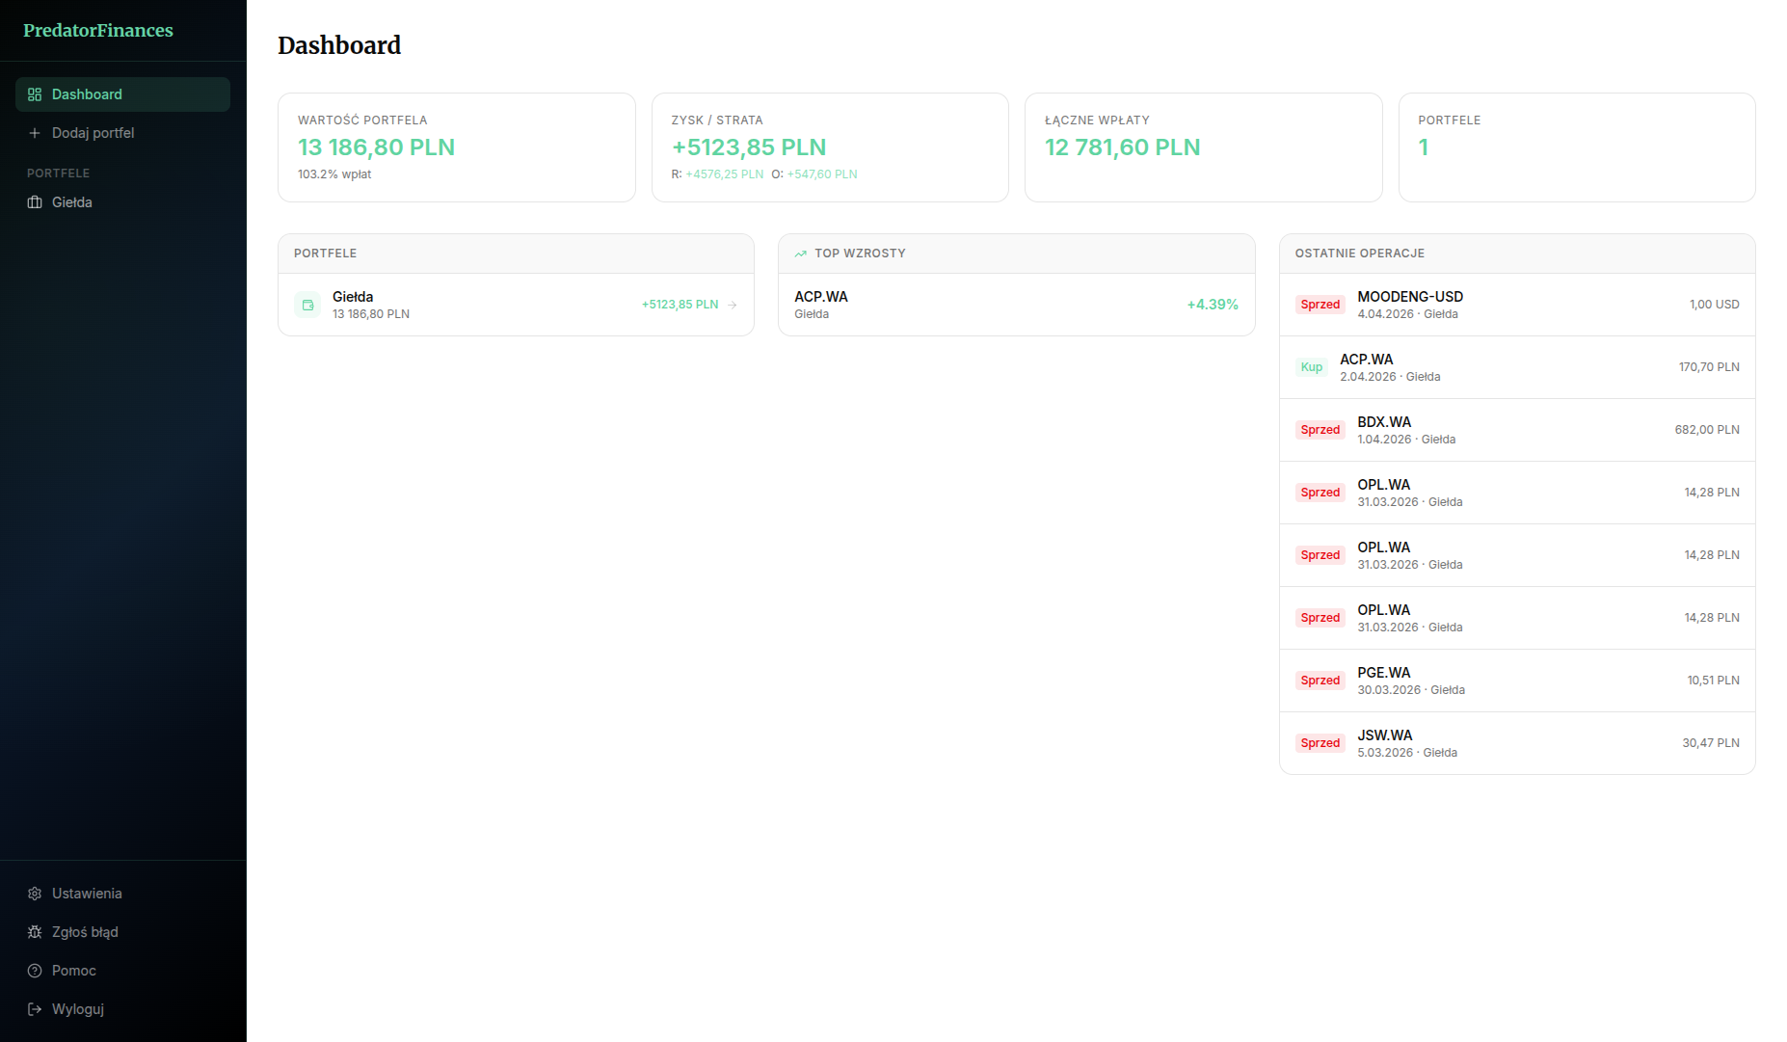Screen dimensions: 1787x1042
Task: Click the bug icon for Zgłoś błąd
Action: 35,932
